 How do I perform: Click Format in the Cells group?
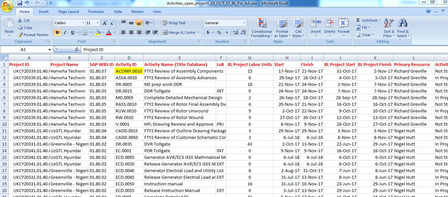[344, 28]
